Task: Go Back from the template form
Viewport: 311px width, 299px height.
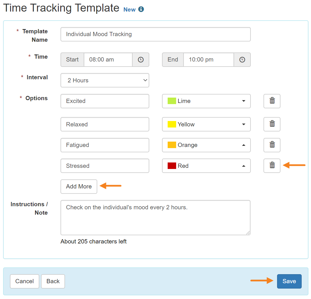Action: [x=53, y=281]
